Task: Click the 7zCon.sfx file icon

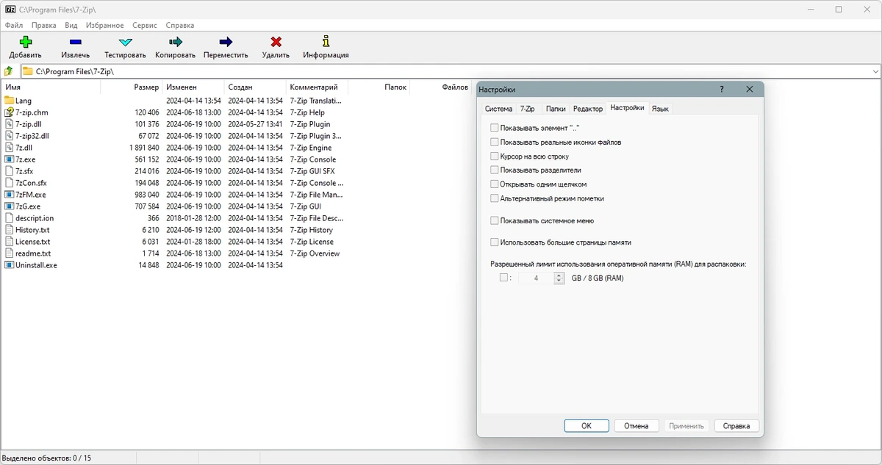Action: tap(9, 183)
